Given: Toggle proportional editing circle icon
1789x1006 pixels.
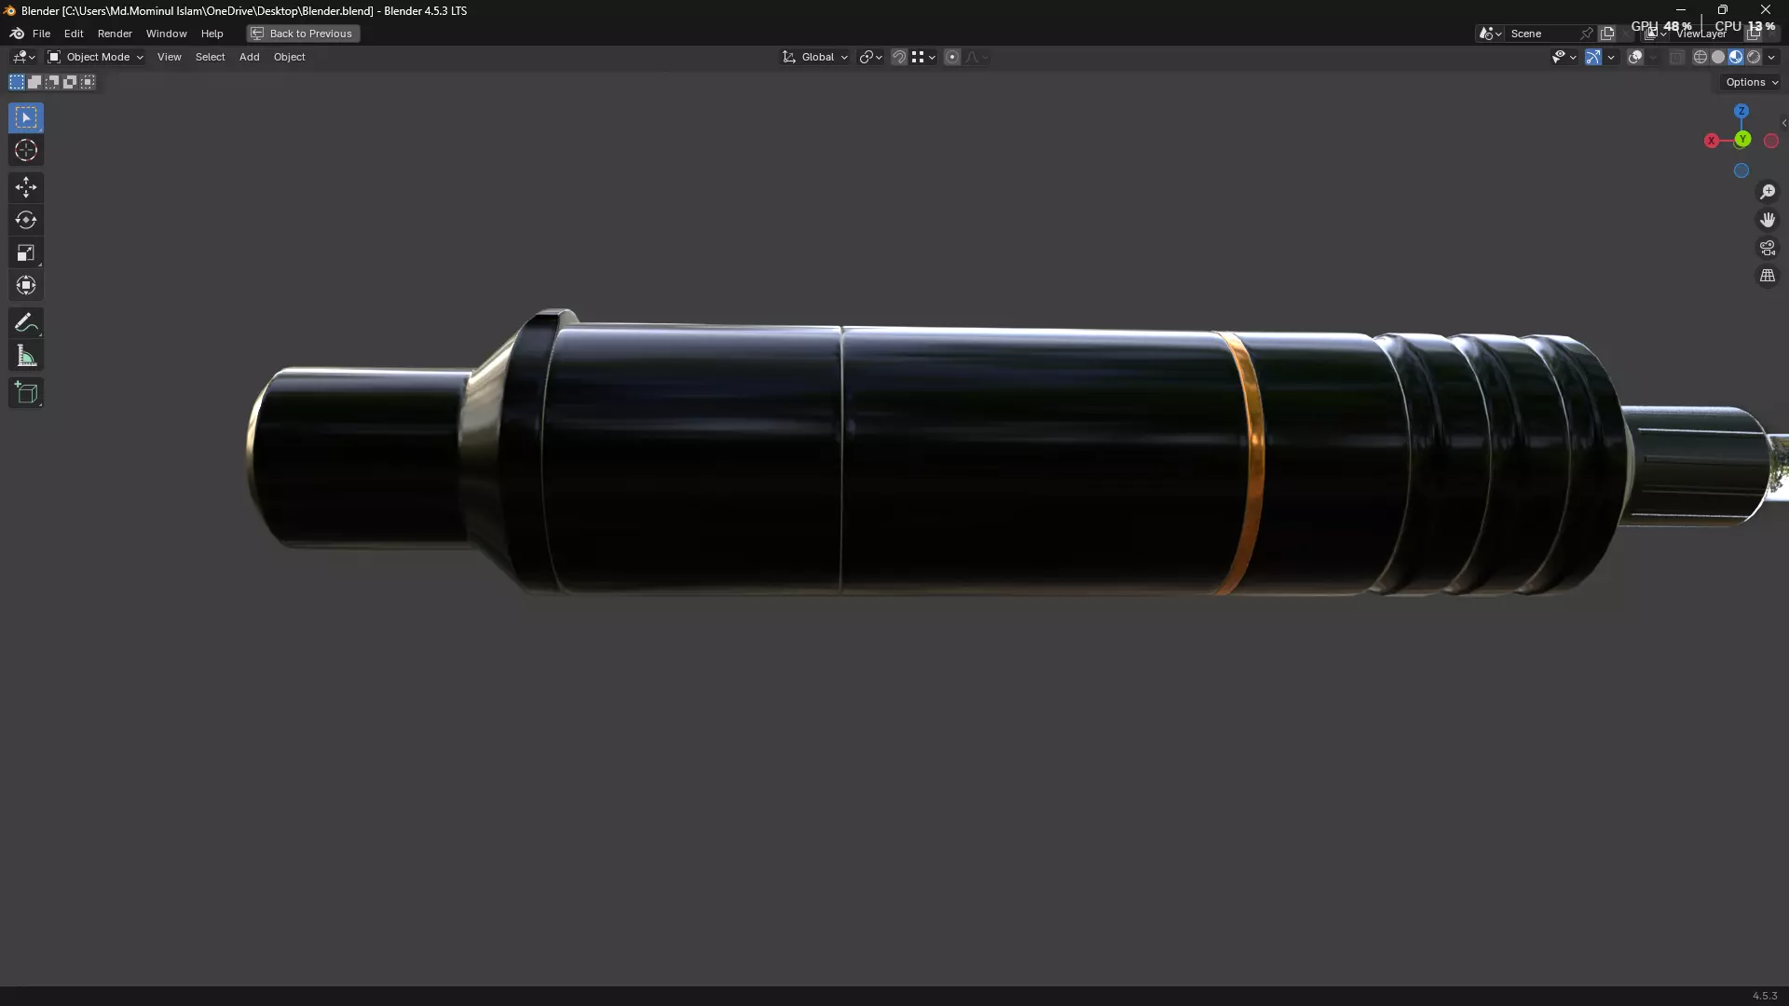Looking at the screenshot, I should pos(952,57).
